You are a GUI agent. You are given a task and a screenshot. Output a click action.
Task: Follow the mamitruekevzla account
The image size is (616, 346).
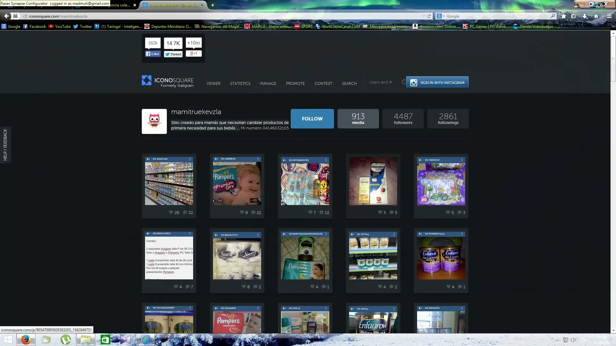312,119
